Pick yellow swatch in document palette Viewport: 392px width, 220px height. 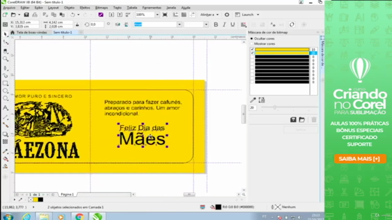36,200
